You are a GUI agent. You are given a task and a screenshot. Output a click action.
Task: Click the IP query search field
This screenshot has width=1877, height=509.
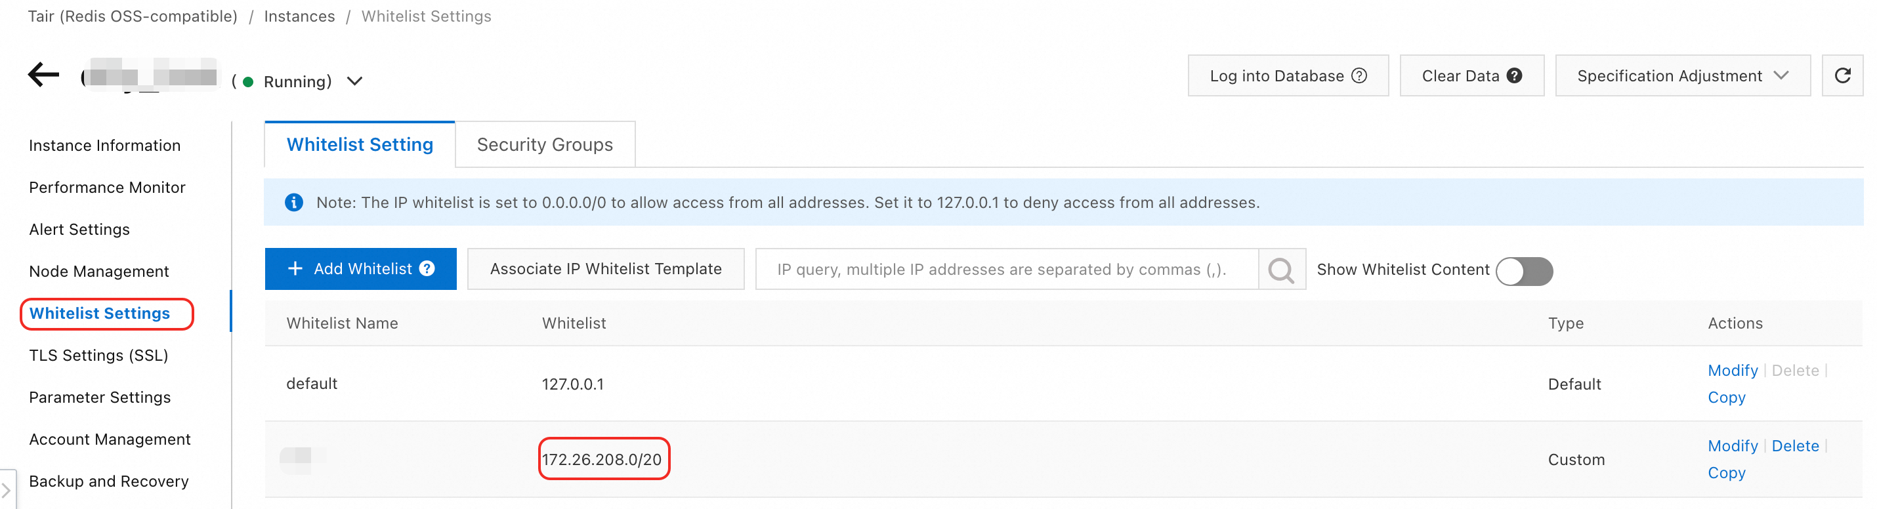click(x=1005, y=270)
